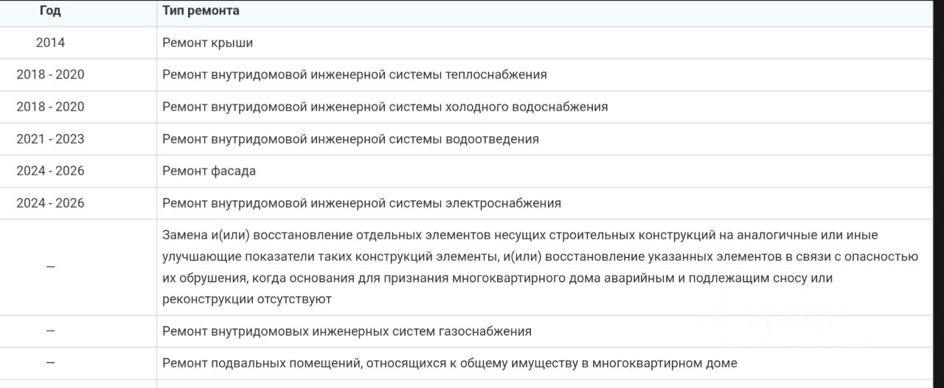
Task: Select the 2021 - 2023 year cell
Action: pyautogui.click(x=50, y=139)
